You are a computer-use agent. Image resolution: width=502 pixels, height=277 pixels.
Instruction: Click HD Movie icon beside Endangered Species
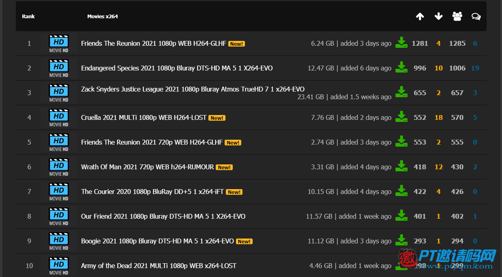pos(59,68)
